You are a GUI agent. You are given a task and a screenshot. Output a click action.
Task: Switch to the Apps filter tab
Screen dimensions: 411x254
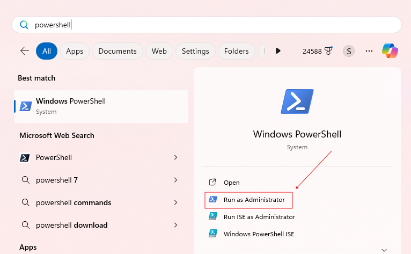pyautogui.click(x=75, y=51)
